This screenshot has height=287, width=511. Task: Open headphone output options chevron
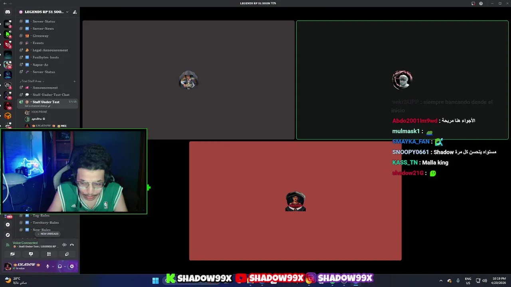point(65,266)
